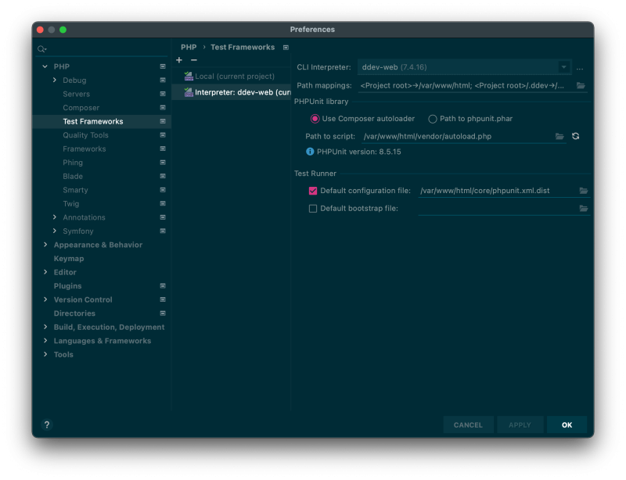This screenshot has height=480, width=626.
Task: Click project icon next to Blade row
Action: tap(163, 177)
